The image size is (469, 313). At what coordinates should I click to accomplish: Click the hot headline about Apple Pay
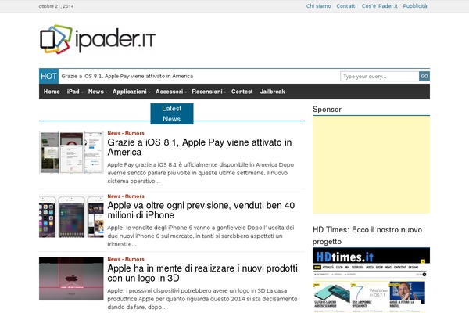127,76
